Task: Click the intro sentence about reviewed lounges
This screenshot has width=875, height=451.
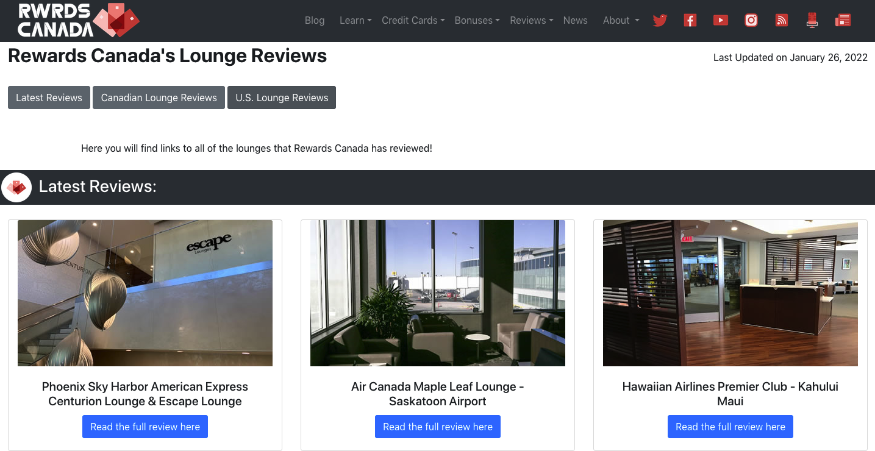Action: point(257,148)
